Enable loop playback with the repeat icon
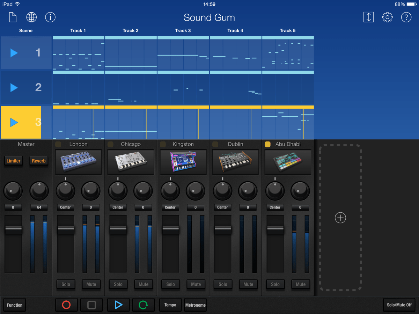Image resolution: width=419 pixels, height=314 pixels. [143, 305]
